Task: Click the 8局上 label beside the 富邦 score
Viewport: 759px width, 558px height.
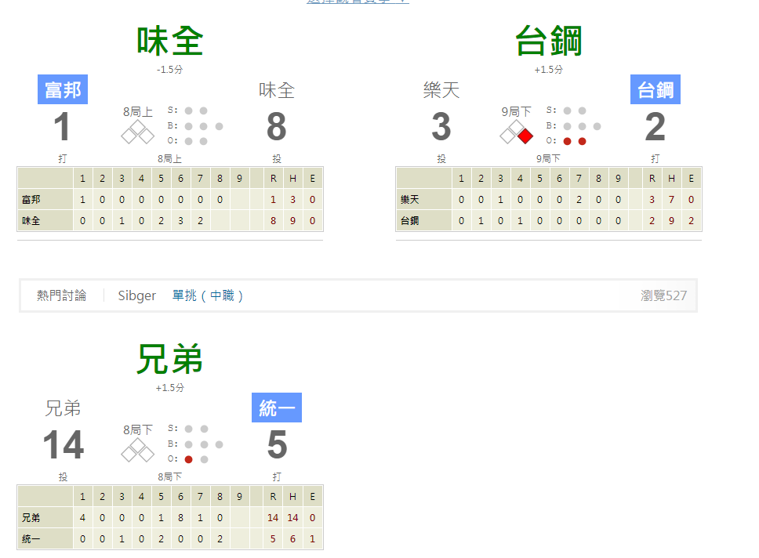Action: (138, 112)
